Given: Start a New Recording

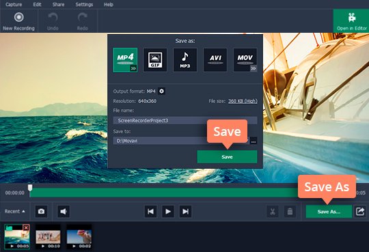Looking at the screenshot, I should [x=18, y=21].
